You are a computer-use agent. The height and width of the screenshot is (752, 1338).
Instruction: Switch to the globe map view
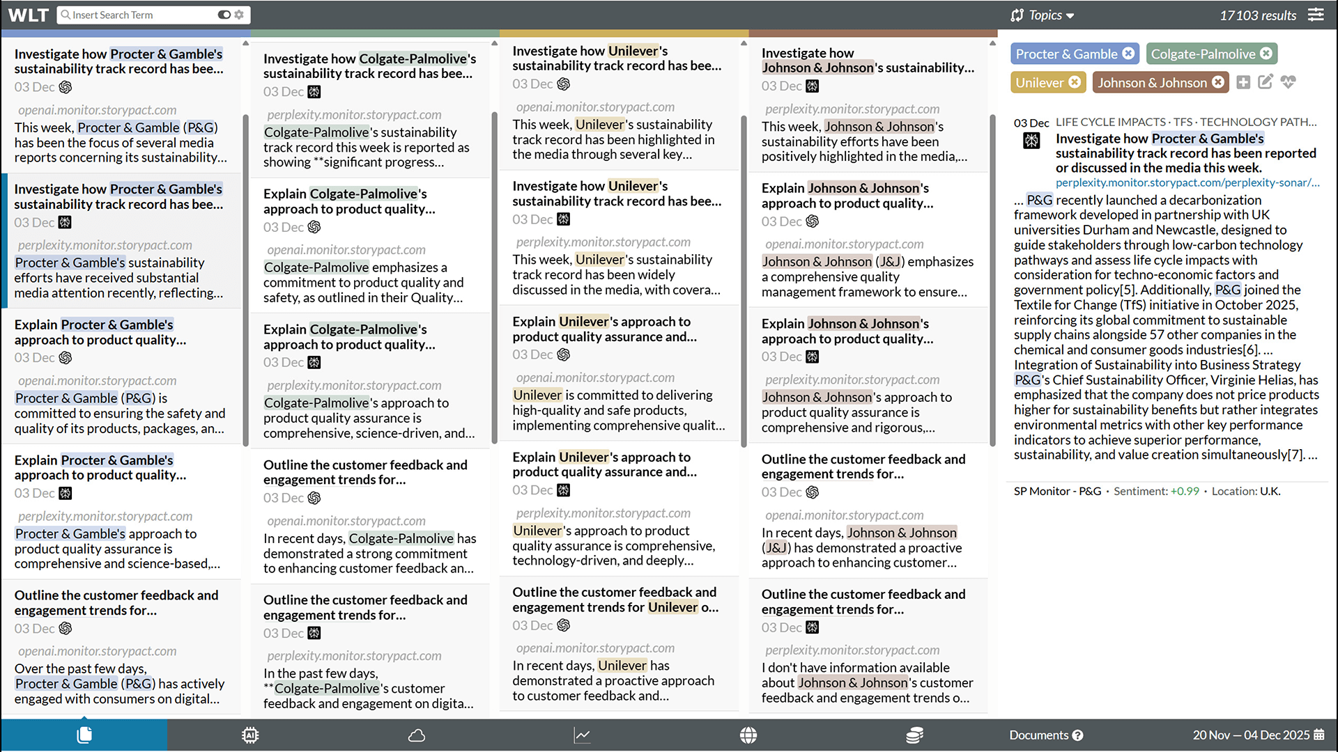(748, 735)
